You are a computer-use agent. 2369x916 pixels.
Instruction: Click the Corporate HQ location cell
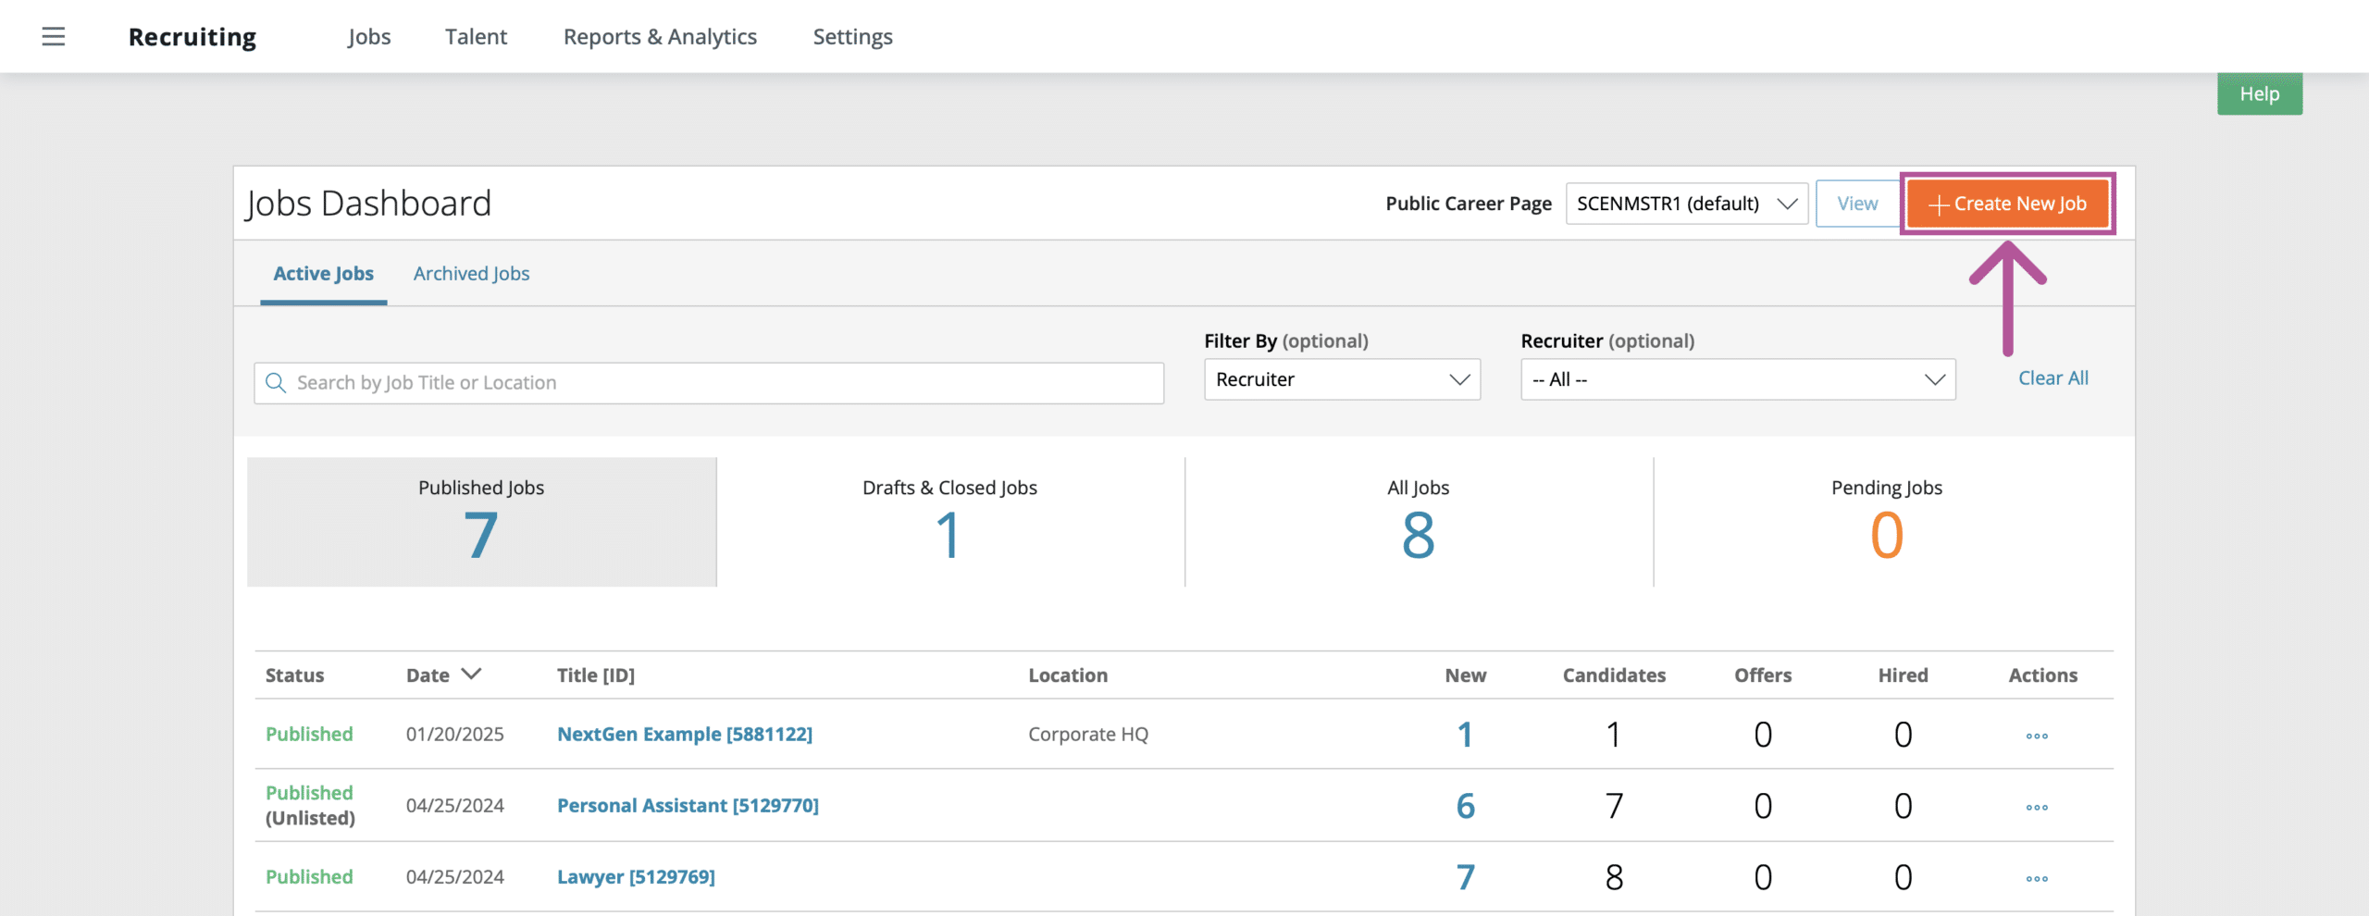1088,735
